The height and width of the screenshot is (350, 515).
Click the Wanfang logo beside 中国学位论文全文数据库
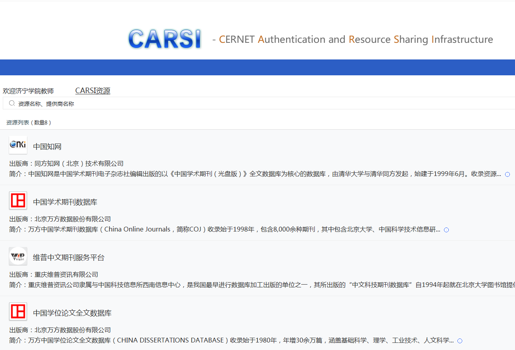click(18, 312)
